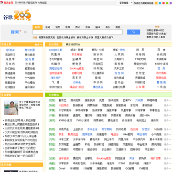172x172 pixels.
Task: Click the 谷歌265 site logo
Action: 17,15
